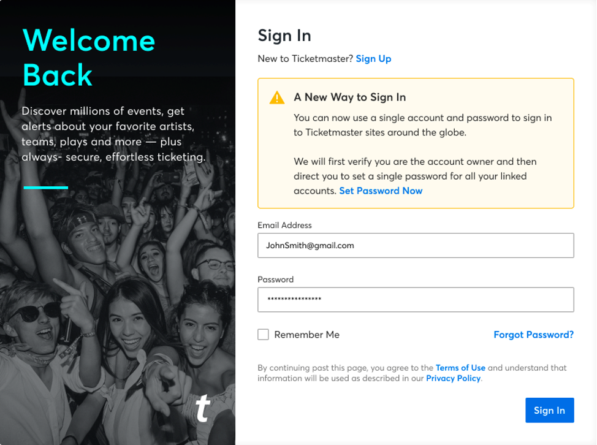The image size is (597, 445).
Task: Click the yellow warning triangle icon
Action: [277, 97]
